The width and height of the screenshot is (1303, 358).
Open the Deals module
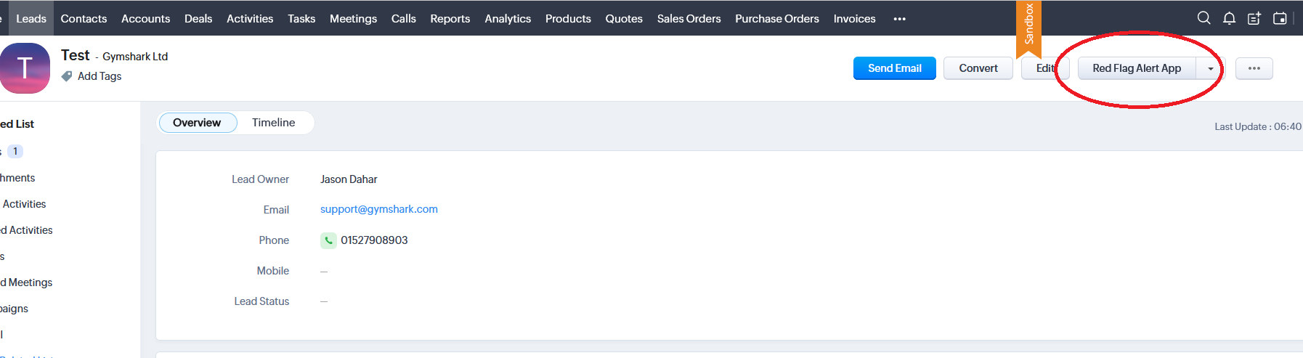pos(198,19)
